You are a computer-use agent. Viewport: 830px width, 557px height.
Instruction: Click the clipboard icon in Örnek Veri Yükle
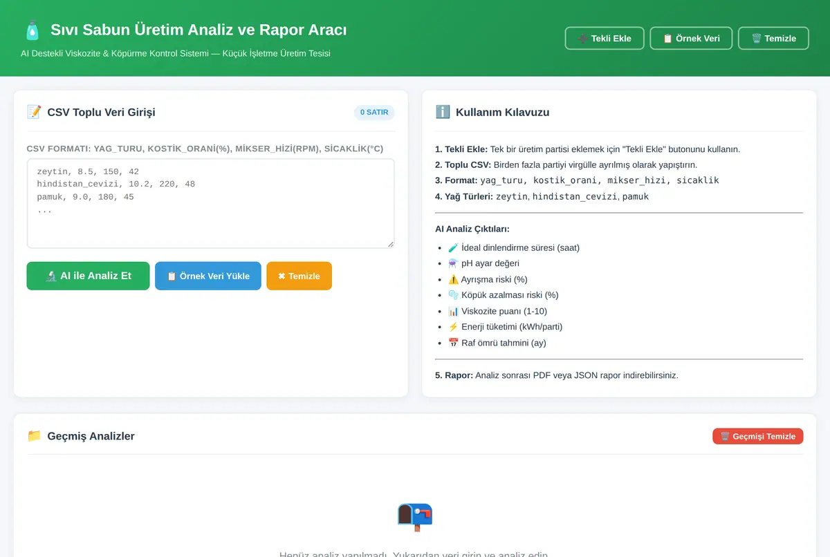click(x=172, y=276)
